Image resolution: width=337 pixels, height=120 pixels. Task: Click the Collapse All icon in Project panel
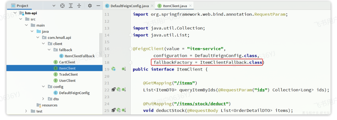click(x=79, y=6)
